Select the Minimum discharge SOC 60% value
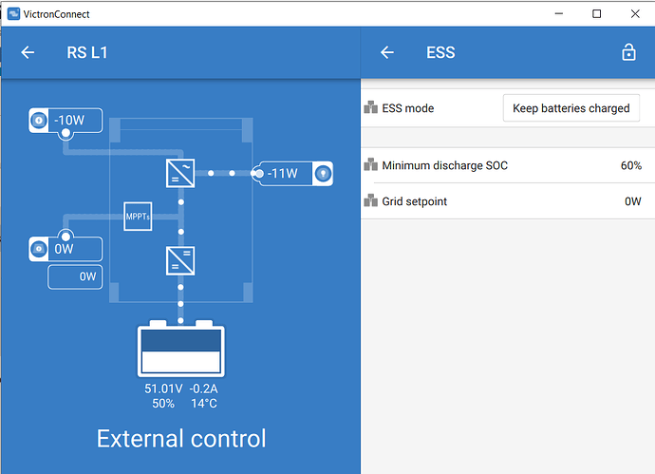Screen dimensions: 655x474 click(x=630, y=165)
